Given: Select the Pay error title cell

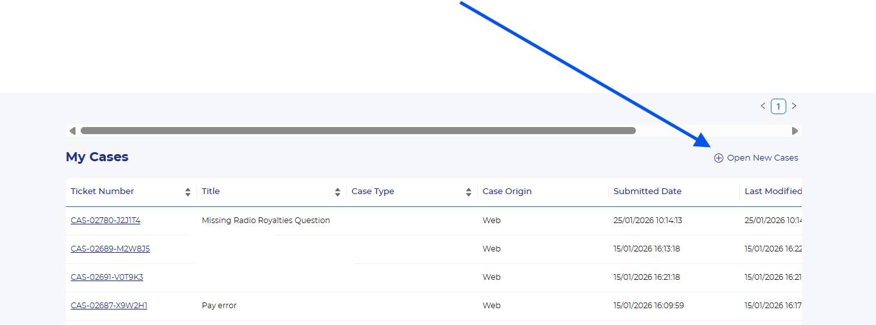Looking at the screenshot, I should click(219, 306).
